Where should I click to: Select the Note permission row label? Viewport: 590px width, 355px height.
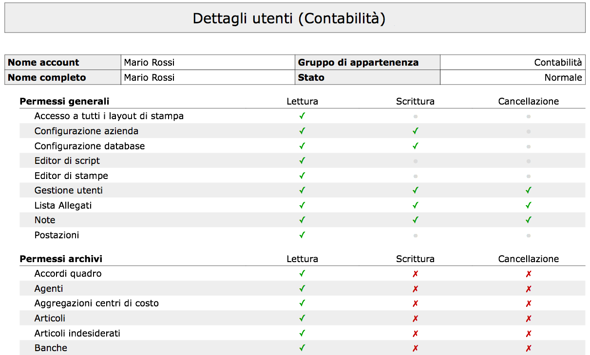[45, 220]
